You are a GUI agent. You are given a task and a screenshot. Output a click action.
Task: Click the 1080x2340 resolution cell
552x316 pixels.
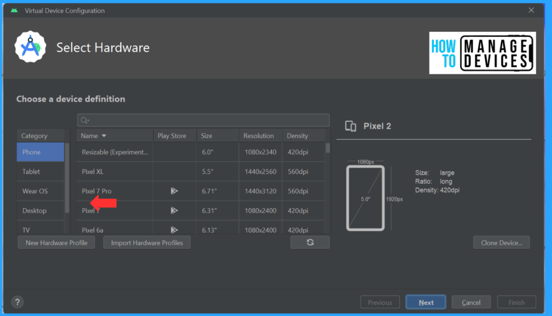(x=260, y=152)
